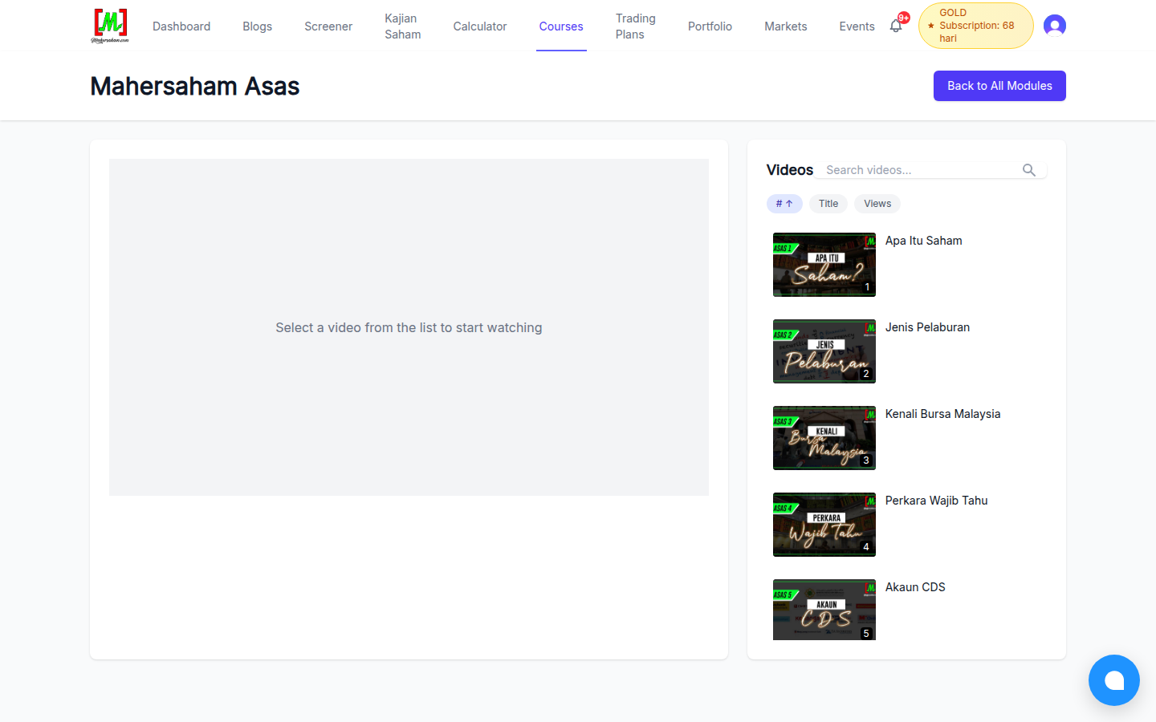
Task: Open the chat bubble widget icon
Action: (x=1114, y=680)
